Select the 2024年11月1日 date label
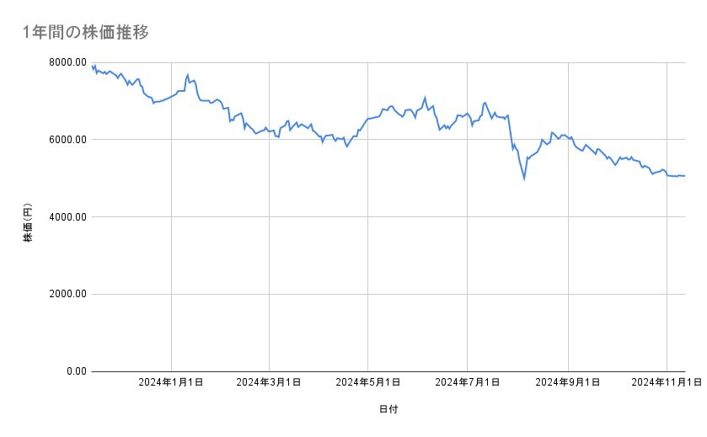Image resolution: width=707 pixels, height=437 pixels. (x=667, y=383)
